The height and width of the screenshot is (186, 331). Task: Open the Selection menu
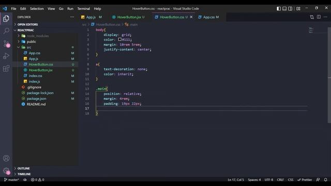[x=37, y=9]
